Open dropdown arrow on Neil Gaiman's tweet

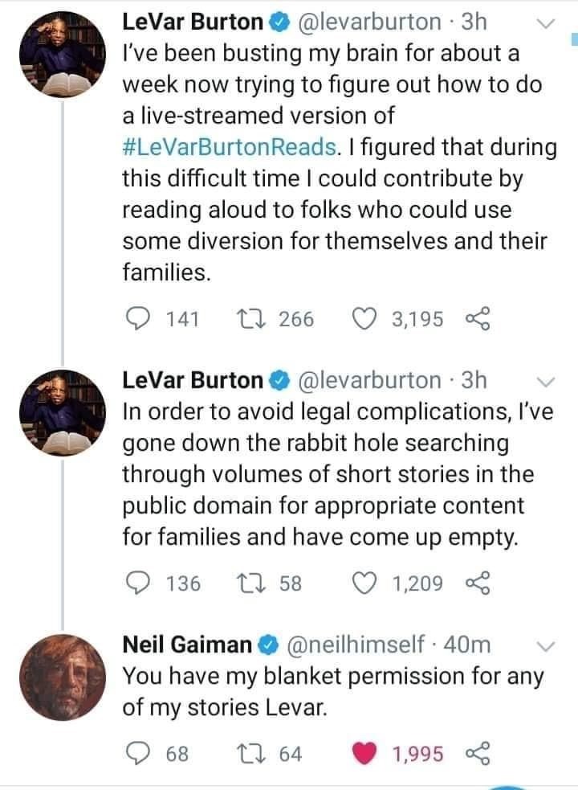545,645
